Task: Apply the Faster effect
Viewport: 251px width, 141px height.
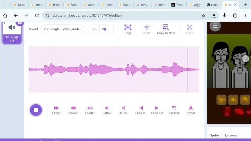Action: coord(56,110)
